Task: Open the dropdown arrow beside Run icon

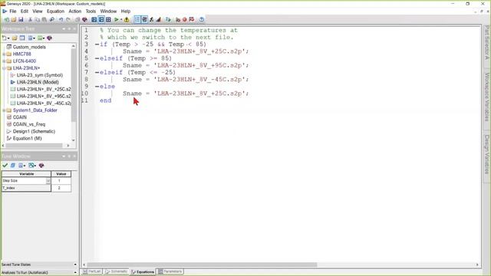Action: coord(121,19)
